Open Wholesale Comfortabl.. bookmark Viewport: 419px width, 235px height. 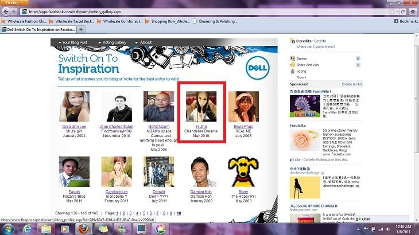[x=119, y=21]
